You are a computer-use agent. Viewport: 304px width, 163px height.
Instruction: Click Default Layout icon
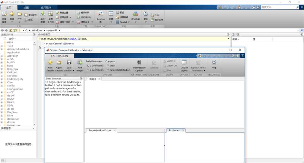[x=184, y=62]
